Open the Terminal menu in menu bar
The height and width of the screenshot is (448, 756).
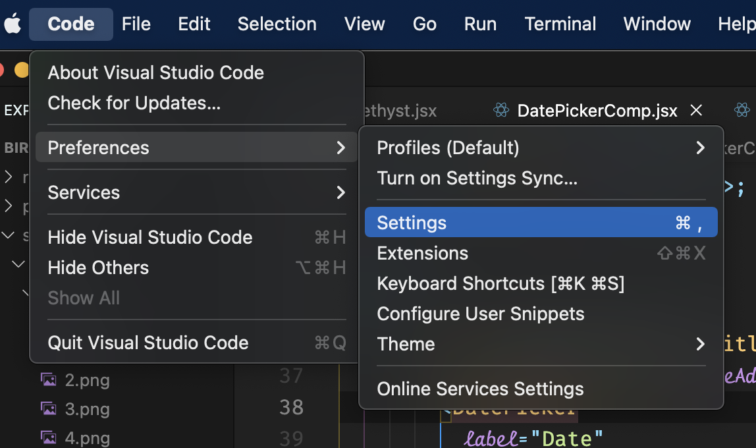point(560,24)
